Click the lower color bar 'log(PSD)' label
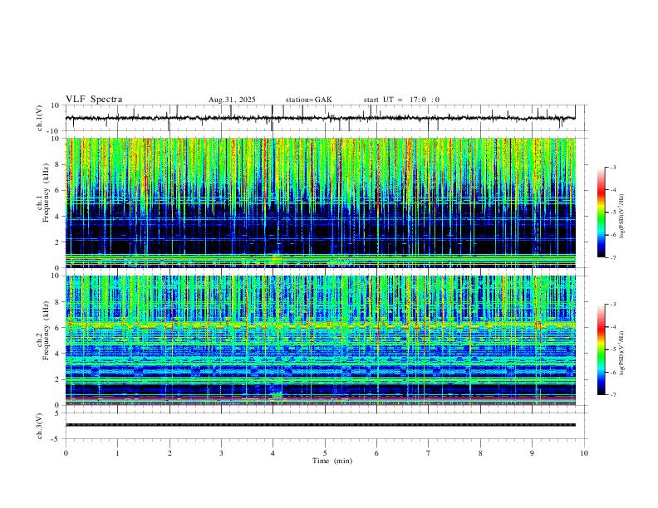 click(x=622, y=354)
